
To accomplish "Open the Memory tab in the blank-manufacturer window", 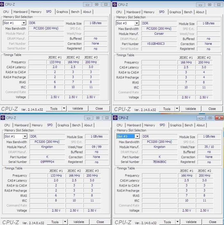I will [36, 12].
